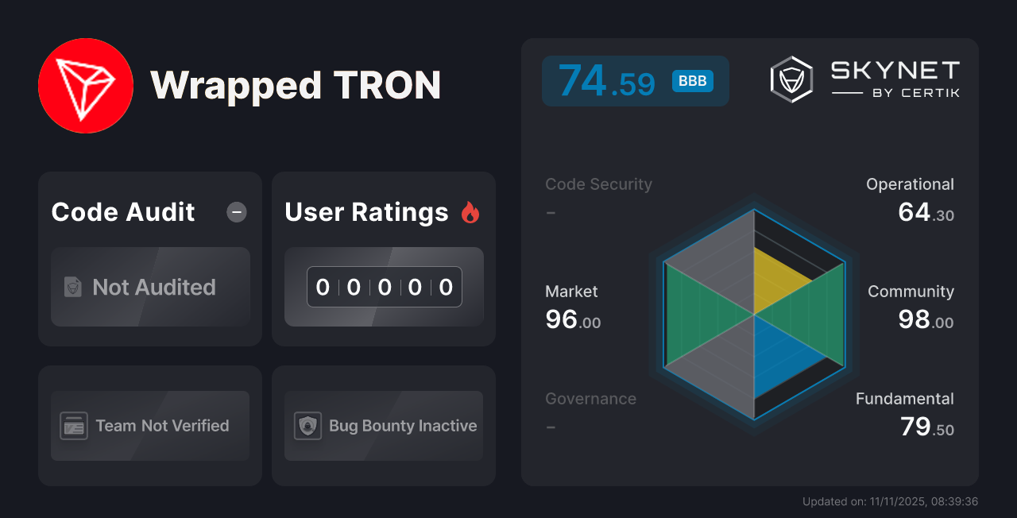
Task: Click the BBB rating badge
Action: (x=691, y=80)
